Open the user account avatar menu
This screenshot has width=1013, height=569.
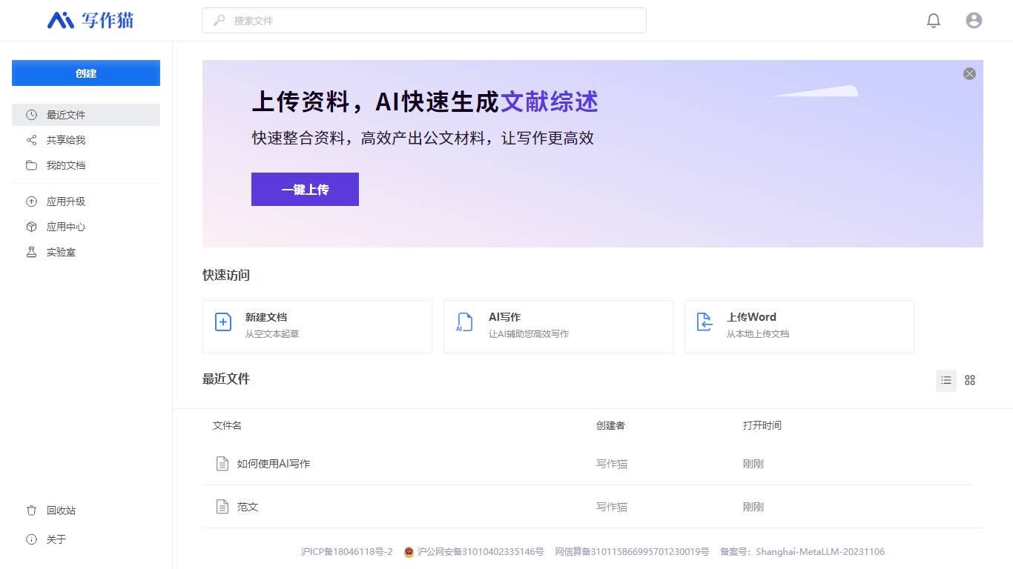[x=974, y=21]
